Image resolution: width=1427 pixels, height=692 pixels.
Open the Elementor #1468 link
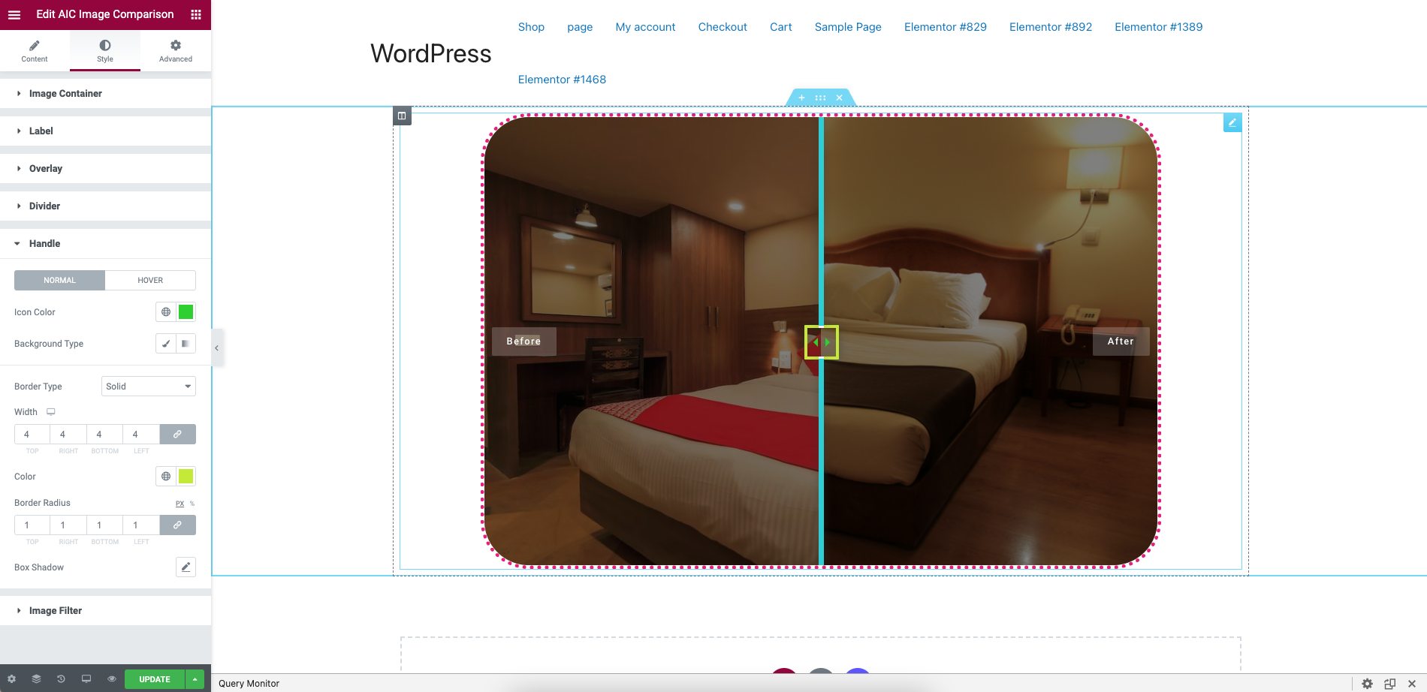562,80
